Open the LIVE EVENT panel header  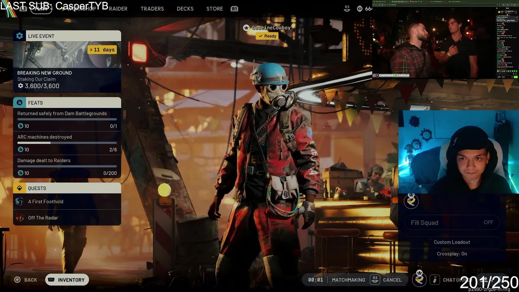[x=67, y=36]
